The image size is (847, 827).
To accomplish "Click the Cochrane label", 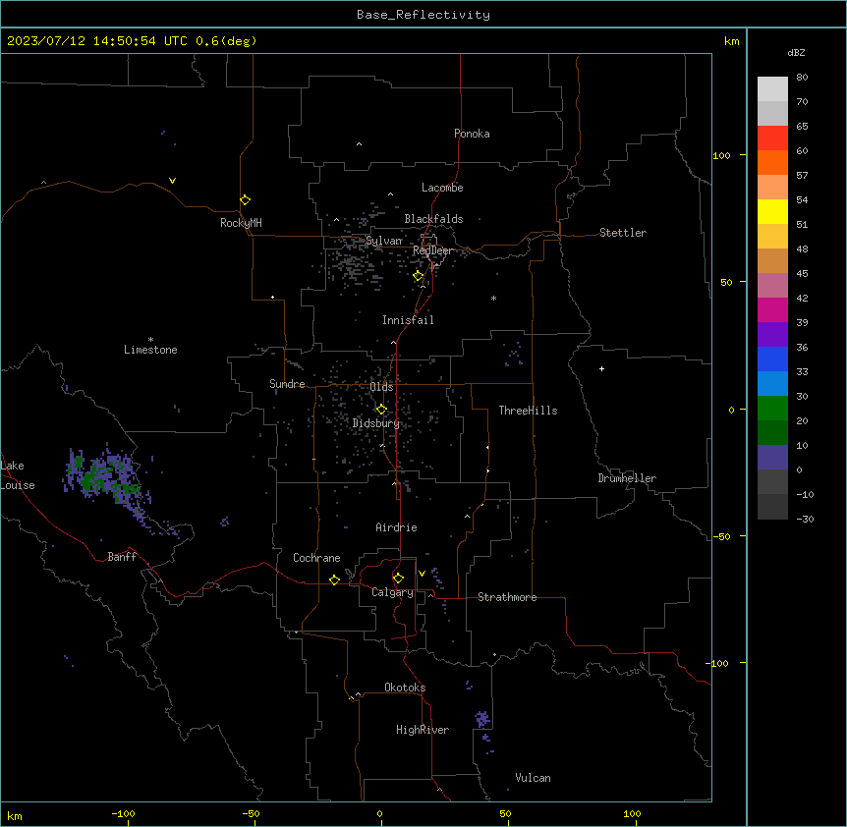I will pos(316,558).
